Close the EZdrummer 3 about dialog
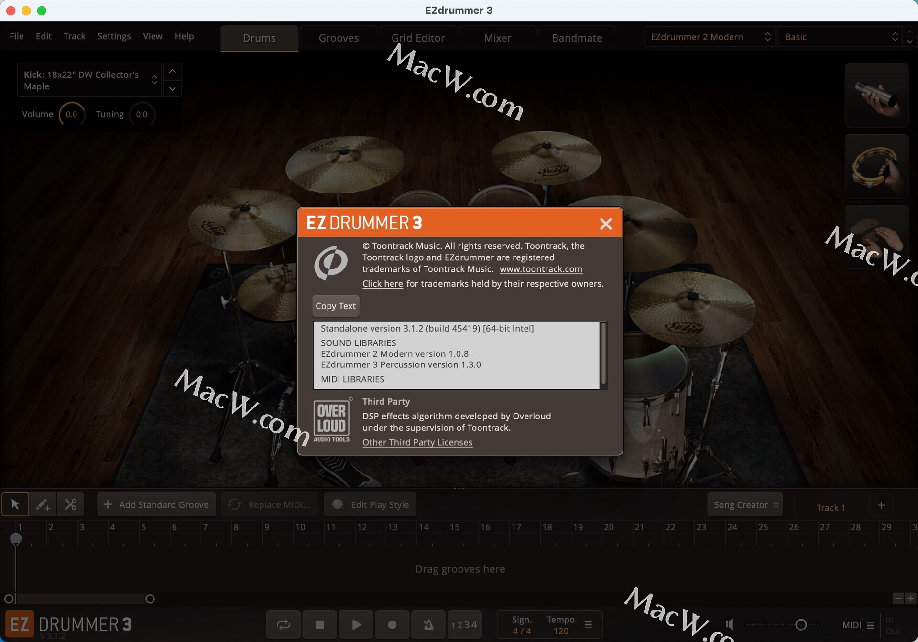Viewport: 918px width, 642px height. coord(605,224)
